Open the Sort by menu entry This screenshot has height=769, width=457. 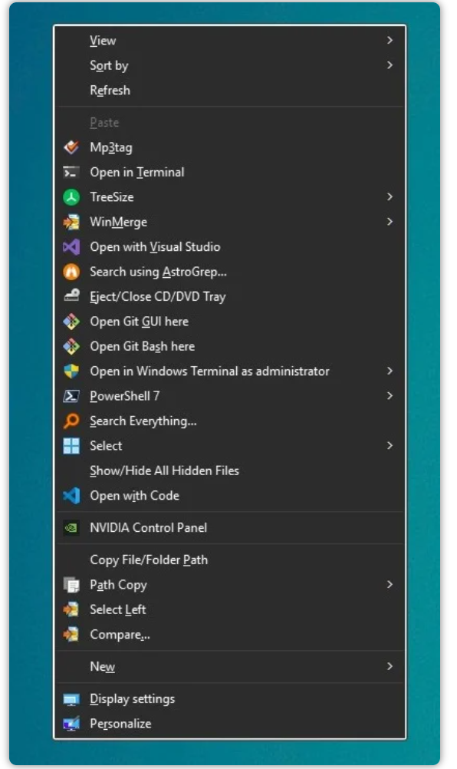[x=109, y=66]
